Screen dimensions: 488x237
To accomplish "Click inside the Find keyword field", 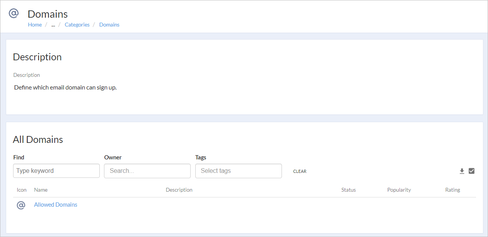I will [x=56, y=171].
